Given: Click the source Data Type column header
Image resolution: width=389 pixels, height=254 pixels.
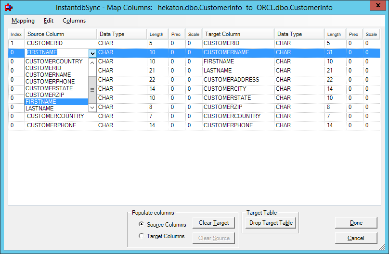Looking at the screenshot, I should tap(122, 34).
